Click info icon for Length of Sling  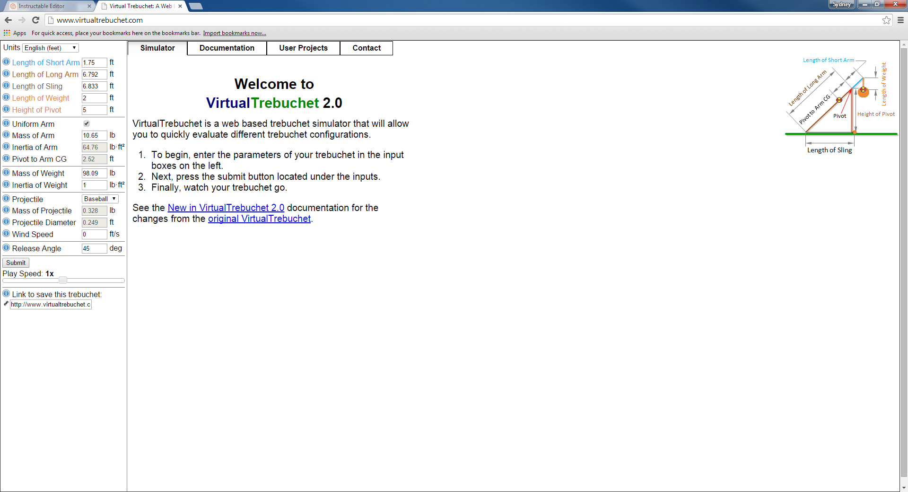(6, 85)
